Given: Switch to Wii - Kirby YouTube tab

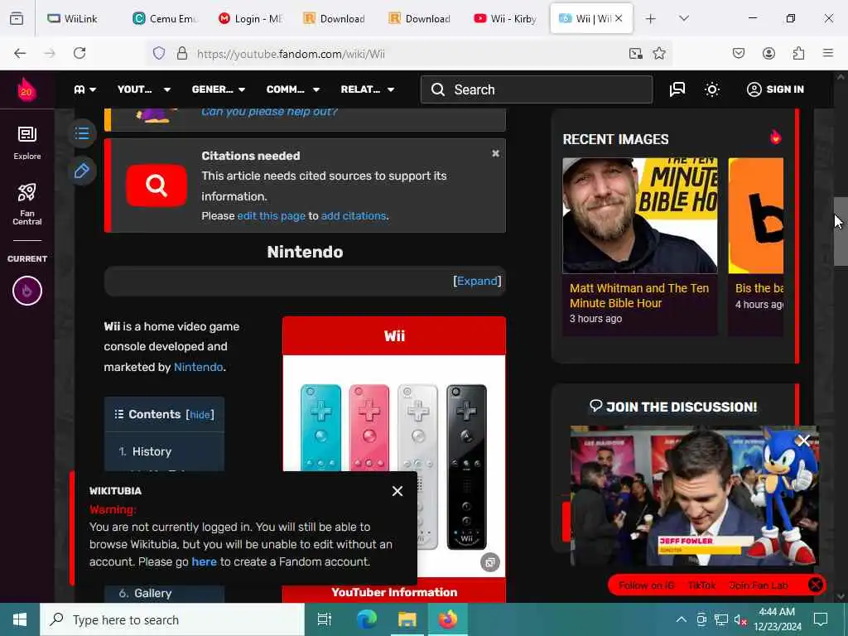Looking at the screenshot, I should pos(506,18).
